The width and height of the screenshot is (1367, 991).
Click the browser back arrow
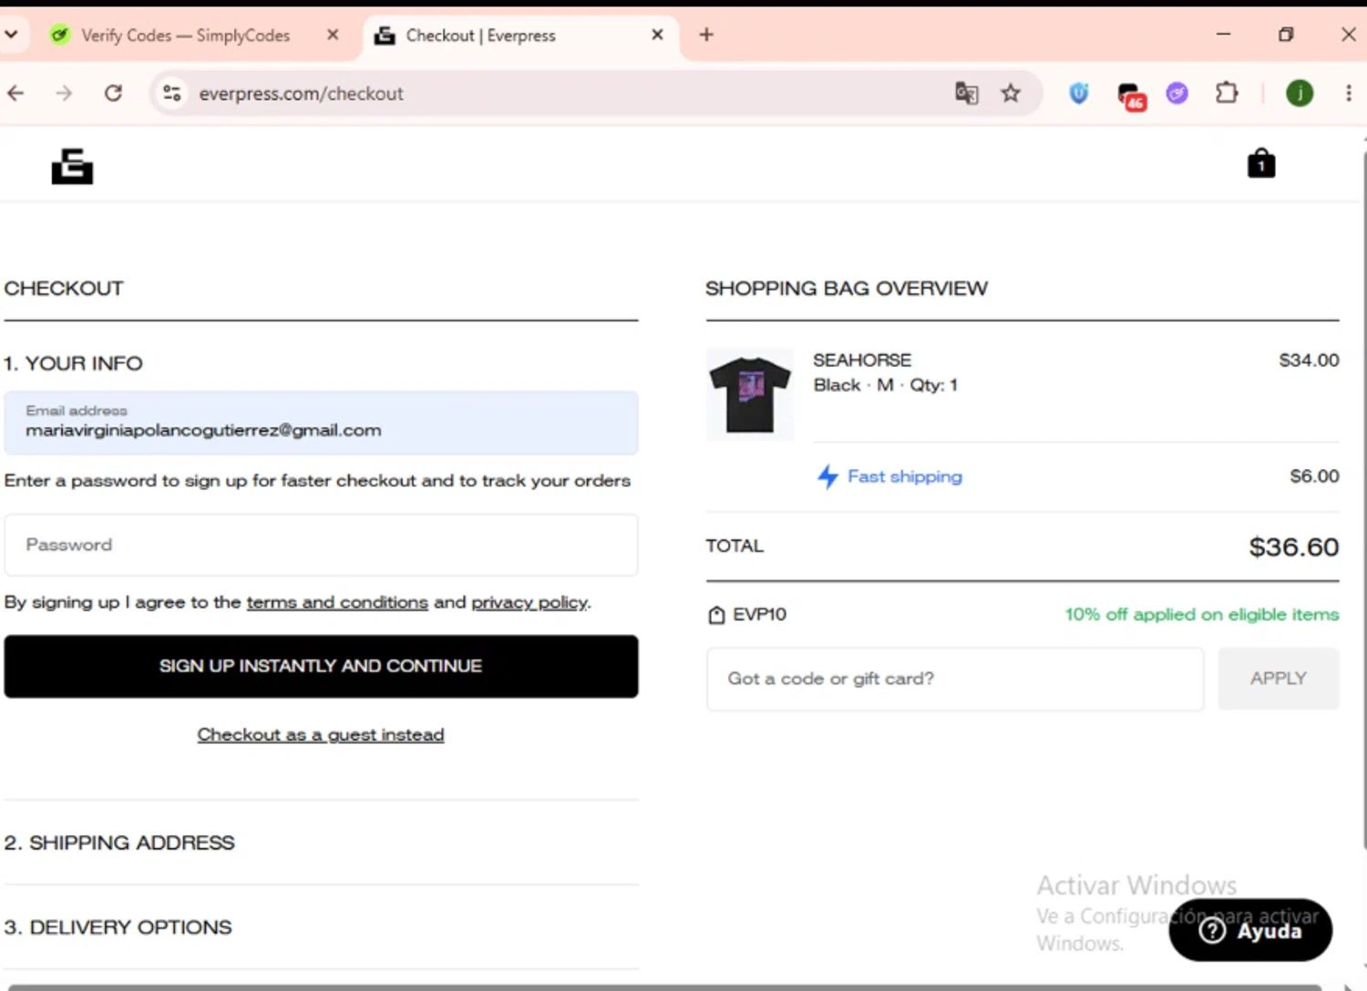[15, 93]
